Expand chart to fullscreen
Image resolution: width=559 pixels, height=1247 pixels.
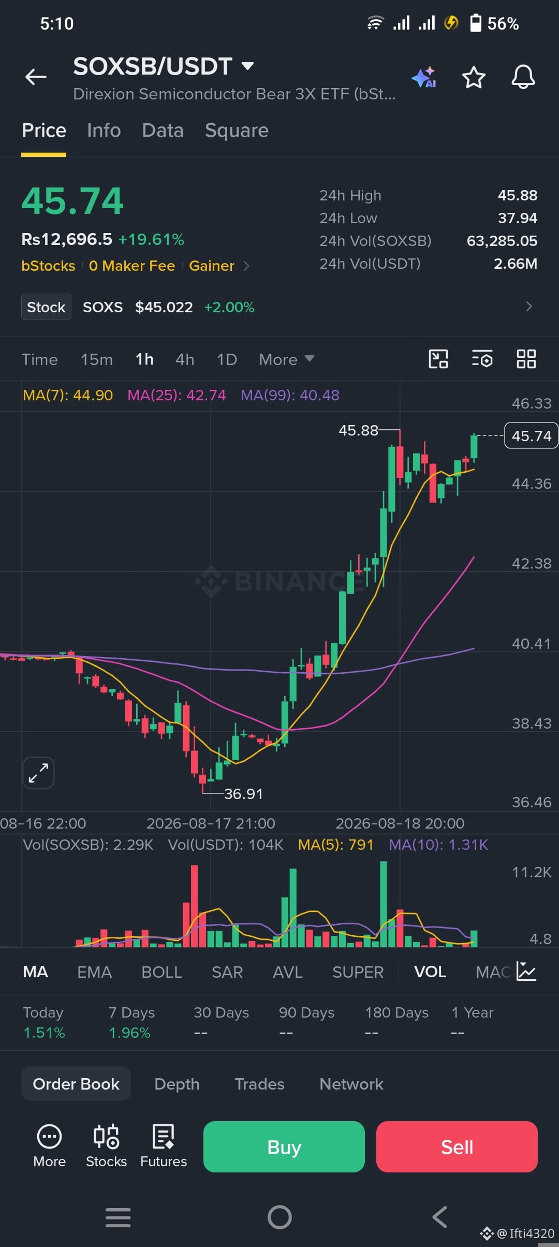[38, 773]
